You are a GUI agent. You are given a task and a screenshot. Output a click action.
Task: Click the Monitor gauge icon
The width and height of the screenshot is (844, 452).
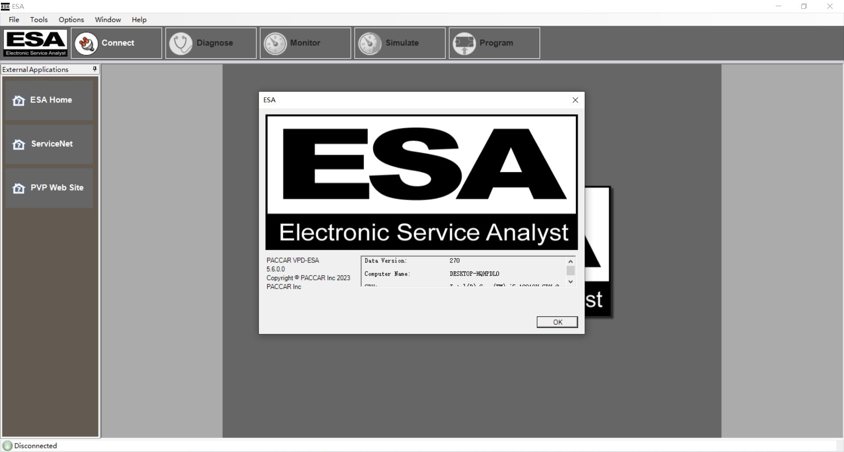(275, 43)
